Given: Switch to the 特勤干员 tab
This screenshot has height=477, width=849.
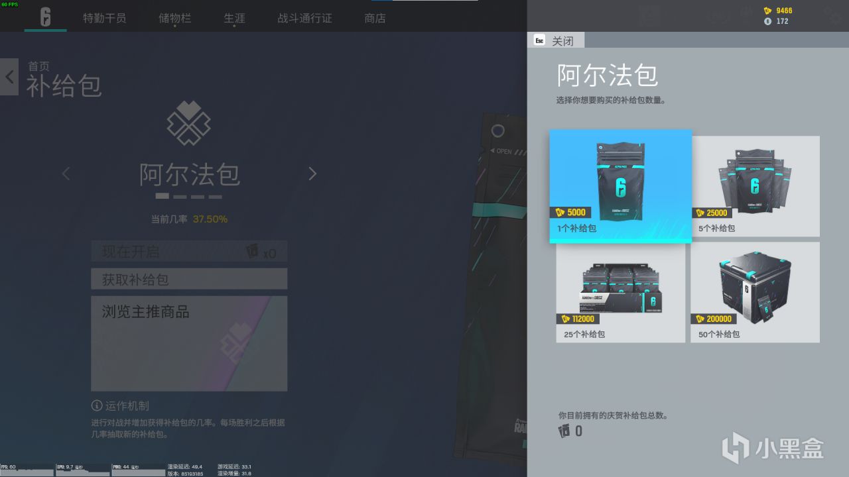Looking at the screenshot, I should (x=104, y=18).
